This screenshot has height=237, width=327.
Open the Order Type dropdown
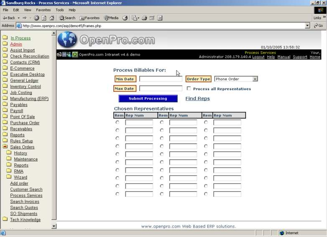(x=255, y=79)
